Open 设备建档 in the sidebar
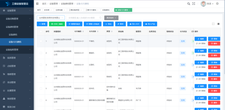Screen dimensions: 225x110 [17, 34]
